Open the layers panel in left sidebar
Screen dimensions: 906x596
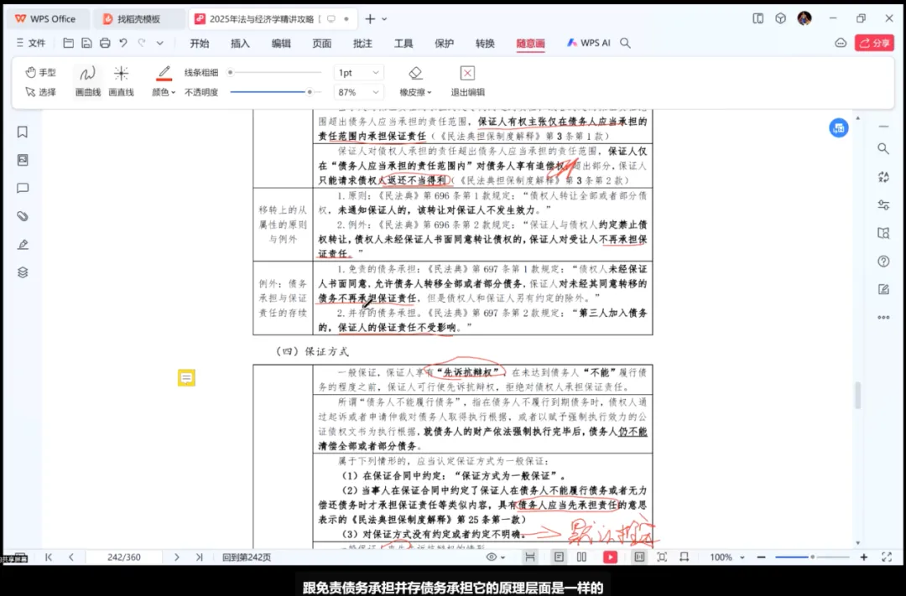click(23, 272)
